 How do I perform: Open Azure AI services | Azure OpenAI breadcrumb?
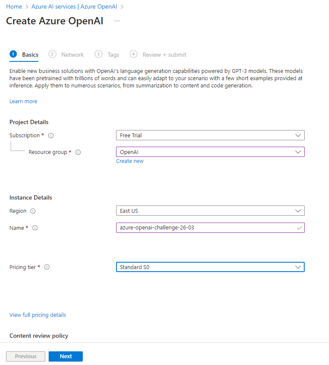74,6
